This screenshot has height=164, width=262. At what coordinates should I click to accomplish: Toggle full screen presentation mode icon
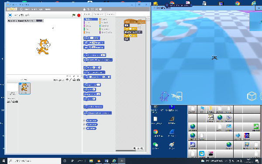pos(10,15)
